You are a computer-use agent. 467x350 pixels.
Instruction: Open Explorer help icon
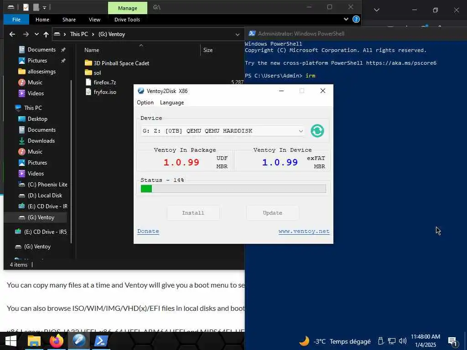point(356,19)
